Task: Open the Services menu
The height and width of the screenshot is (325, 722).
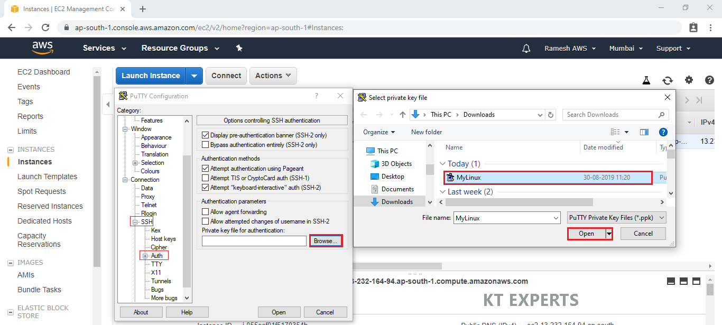Action: [x=105, y=48]
